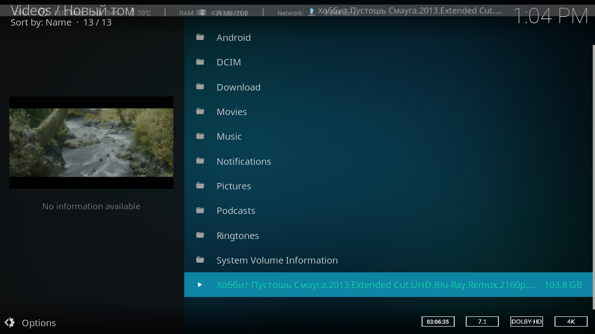
Task: Click the vertical list scrollbar
Action: (x=594, y=177)
